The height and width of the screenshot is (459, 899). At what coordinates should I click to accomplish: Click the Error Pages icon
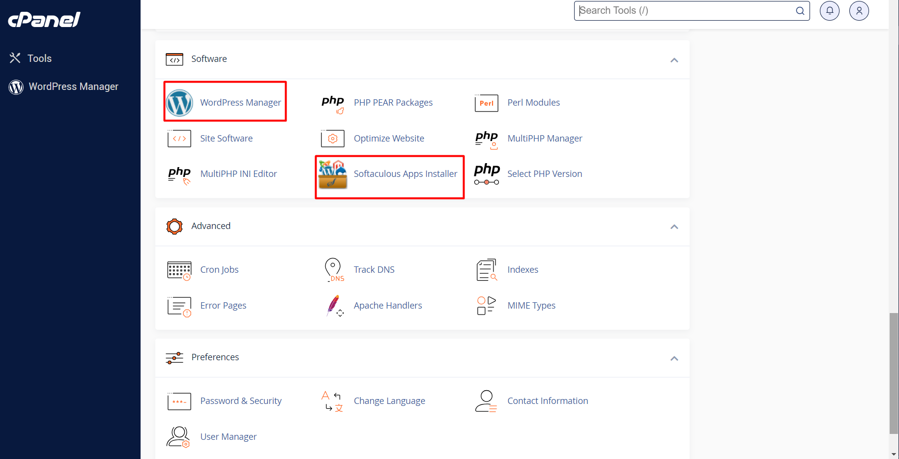(x=179, y=307)
